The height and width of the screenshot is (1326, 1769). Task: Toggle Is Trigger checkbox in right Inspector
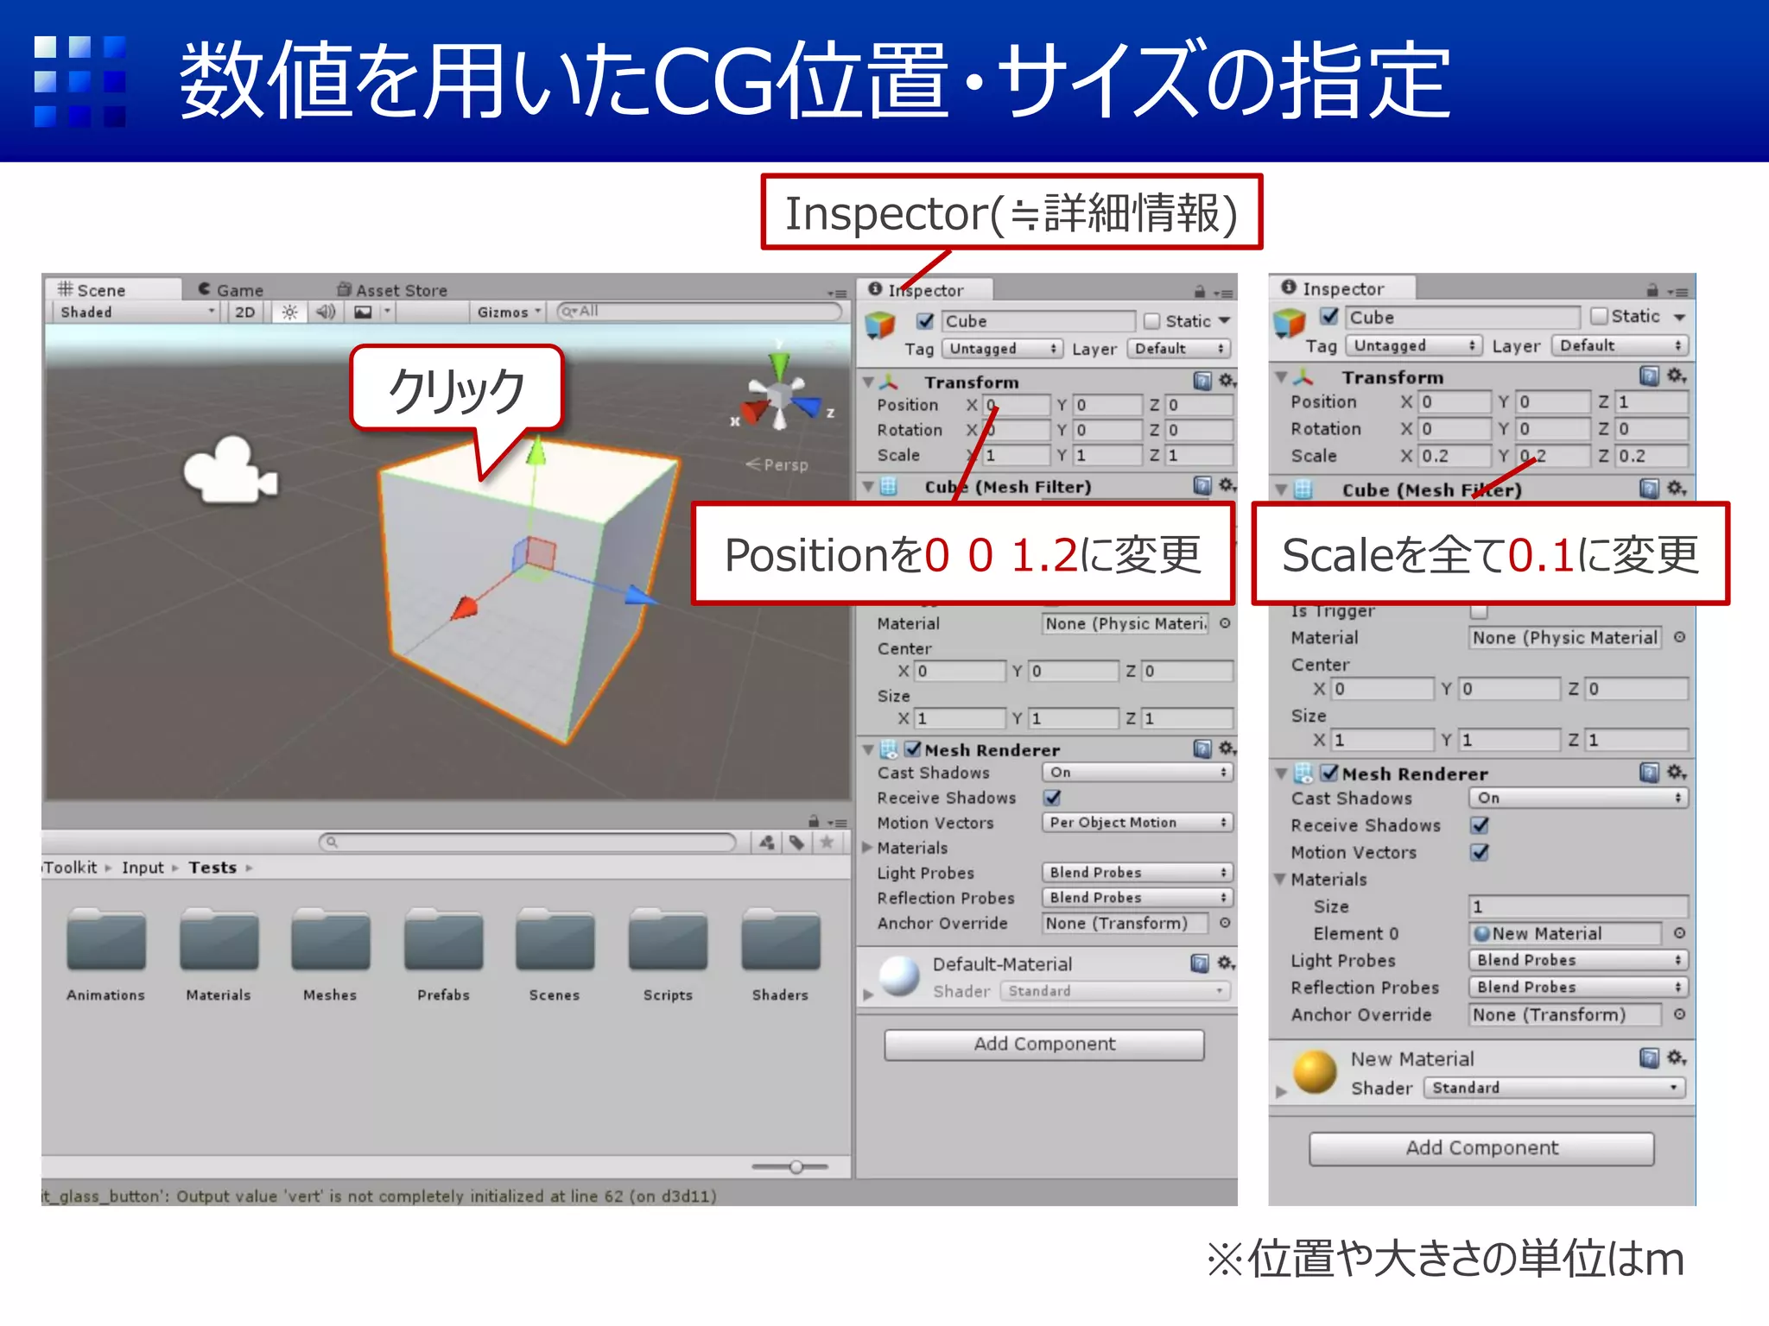(1480, 610)
